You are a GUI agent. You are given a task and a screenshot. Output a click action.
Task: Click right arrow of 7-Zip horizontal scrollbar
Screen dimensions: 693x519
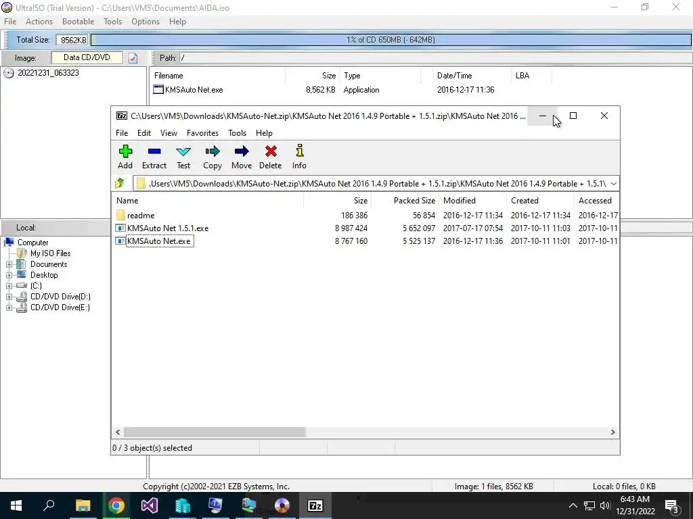point(612,432)
